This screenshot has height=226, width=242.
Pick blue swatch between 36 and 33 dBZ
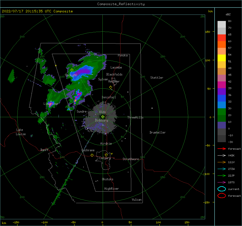tap(222, 98)
